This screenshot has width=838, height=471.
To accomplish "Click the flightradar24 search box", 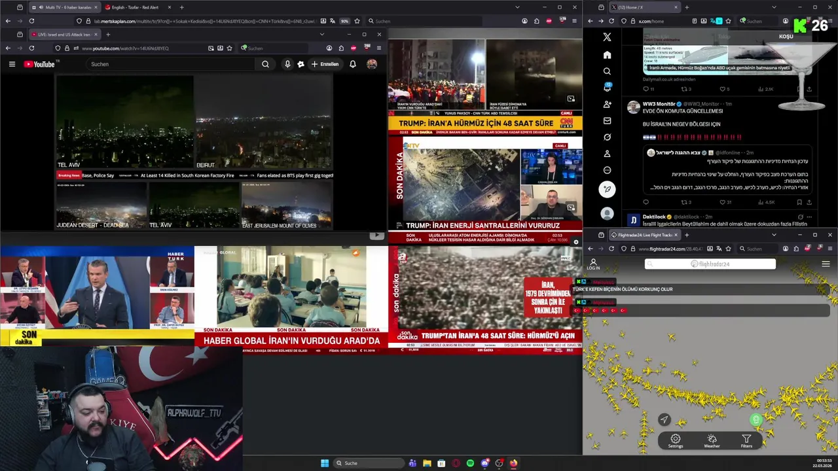I will click(710, 264).
